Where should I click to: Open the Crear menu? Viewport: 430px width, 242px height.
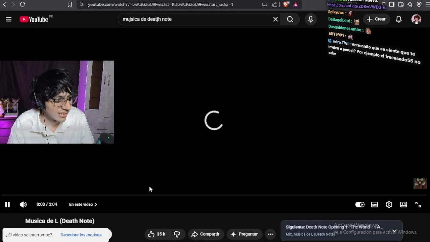pyautogui.click(x=376, y=19)
